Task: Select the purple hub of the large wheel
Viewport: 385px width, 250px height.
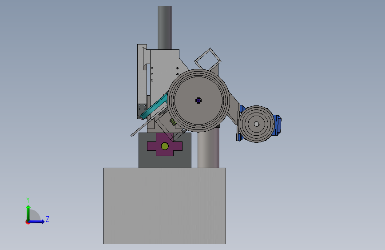Action: [198, 101]
